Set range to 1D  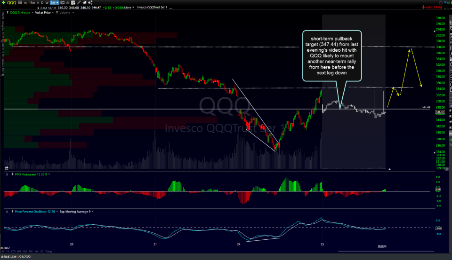pyautogui.click(x=41, y=252)
